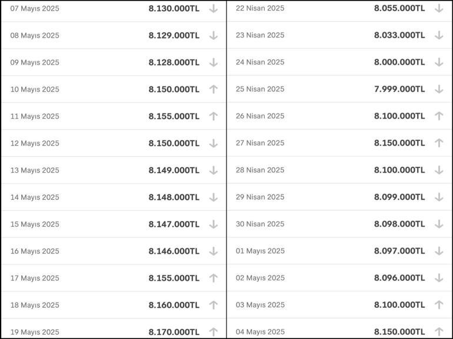Click the down arrow for 07 Mayıs 2025
Screen dimensions: 453x339
pos(213,9)
